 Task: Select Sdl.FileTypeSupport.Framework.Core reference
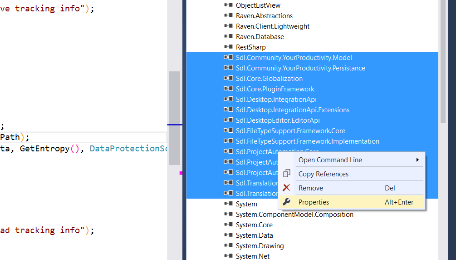[290, 131]
